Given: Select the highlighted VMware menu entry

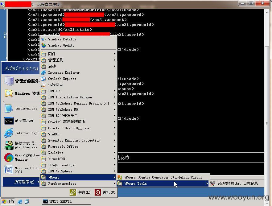Looking at the screenshot, I should click(x=78, y=177).
